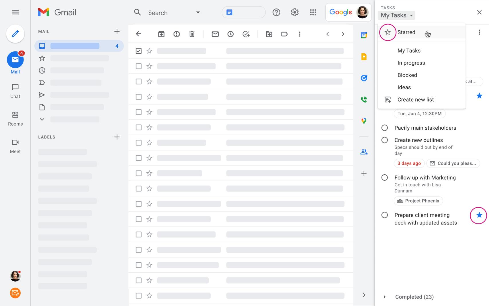Image resolution: width=489 pixels, height=306 pixels.
Task: Delete the selected email
Action: (x=191, y=34)
